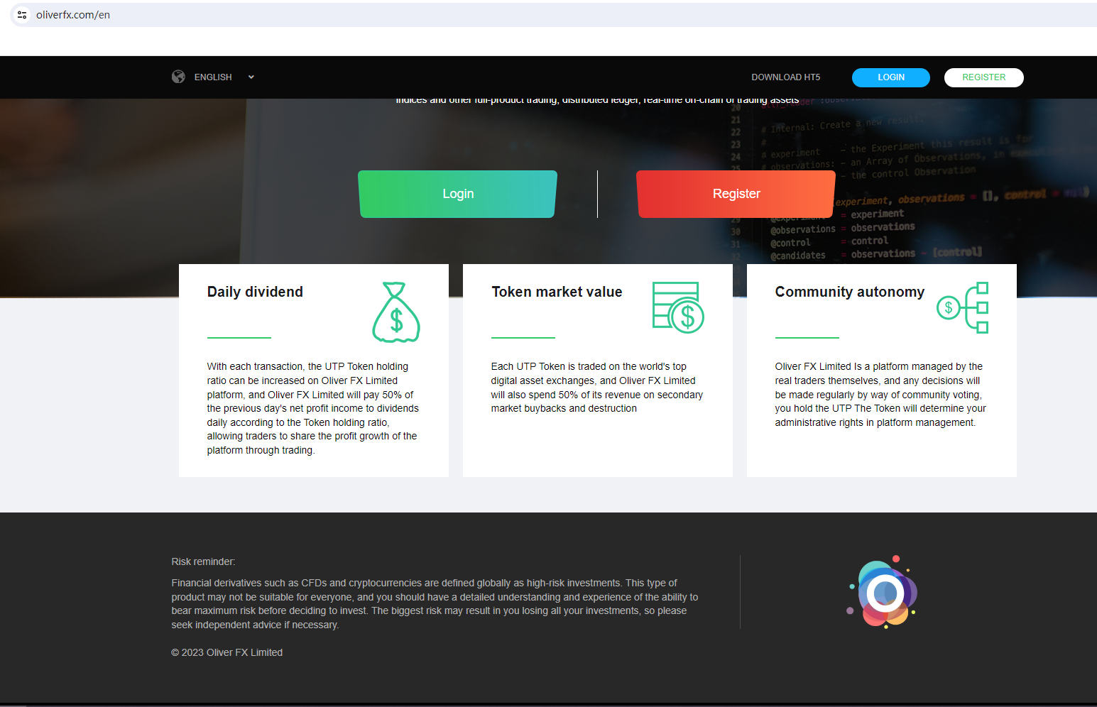
Task: Click the large green Login button
Action: click(x=458, y=194)
